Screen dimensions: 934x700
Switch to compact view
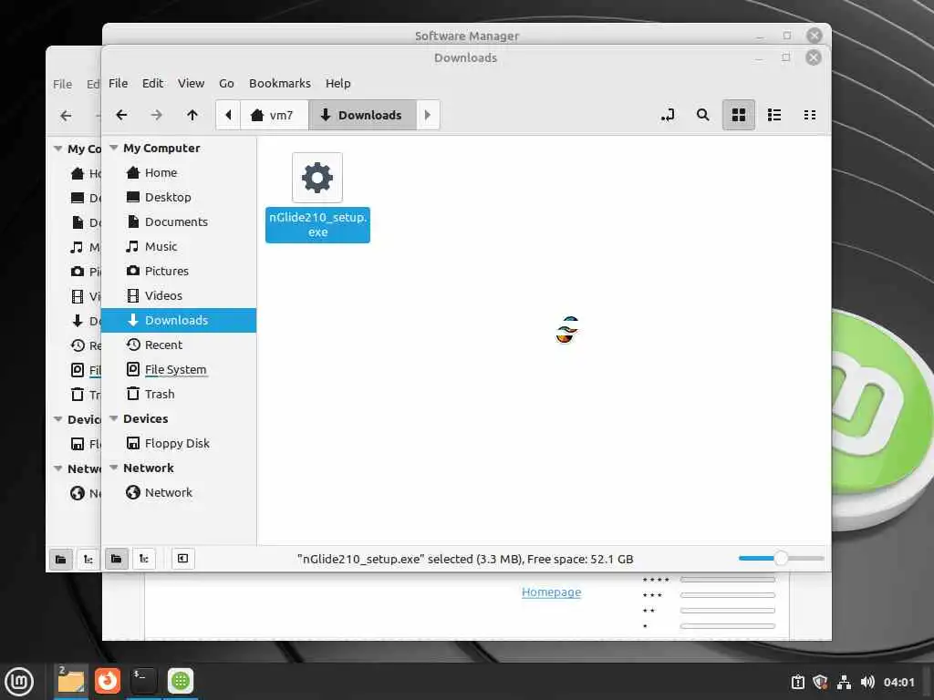tap(810, 115)
